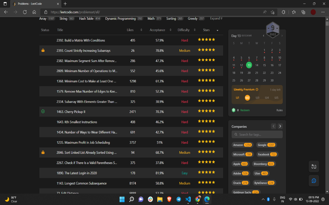The width and height of the screenshot is (329, 205).
Task: Select the W1 weekly premium marker
Action: tap(237, 98)
